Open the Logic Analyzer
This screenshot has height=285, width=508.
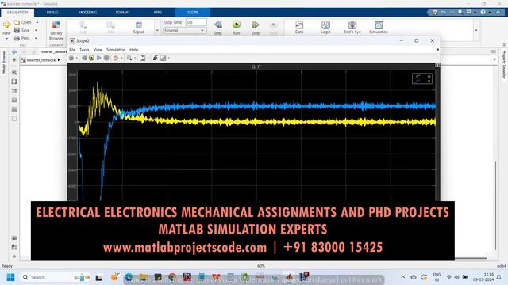(325, 28)
